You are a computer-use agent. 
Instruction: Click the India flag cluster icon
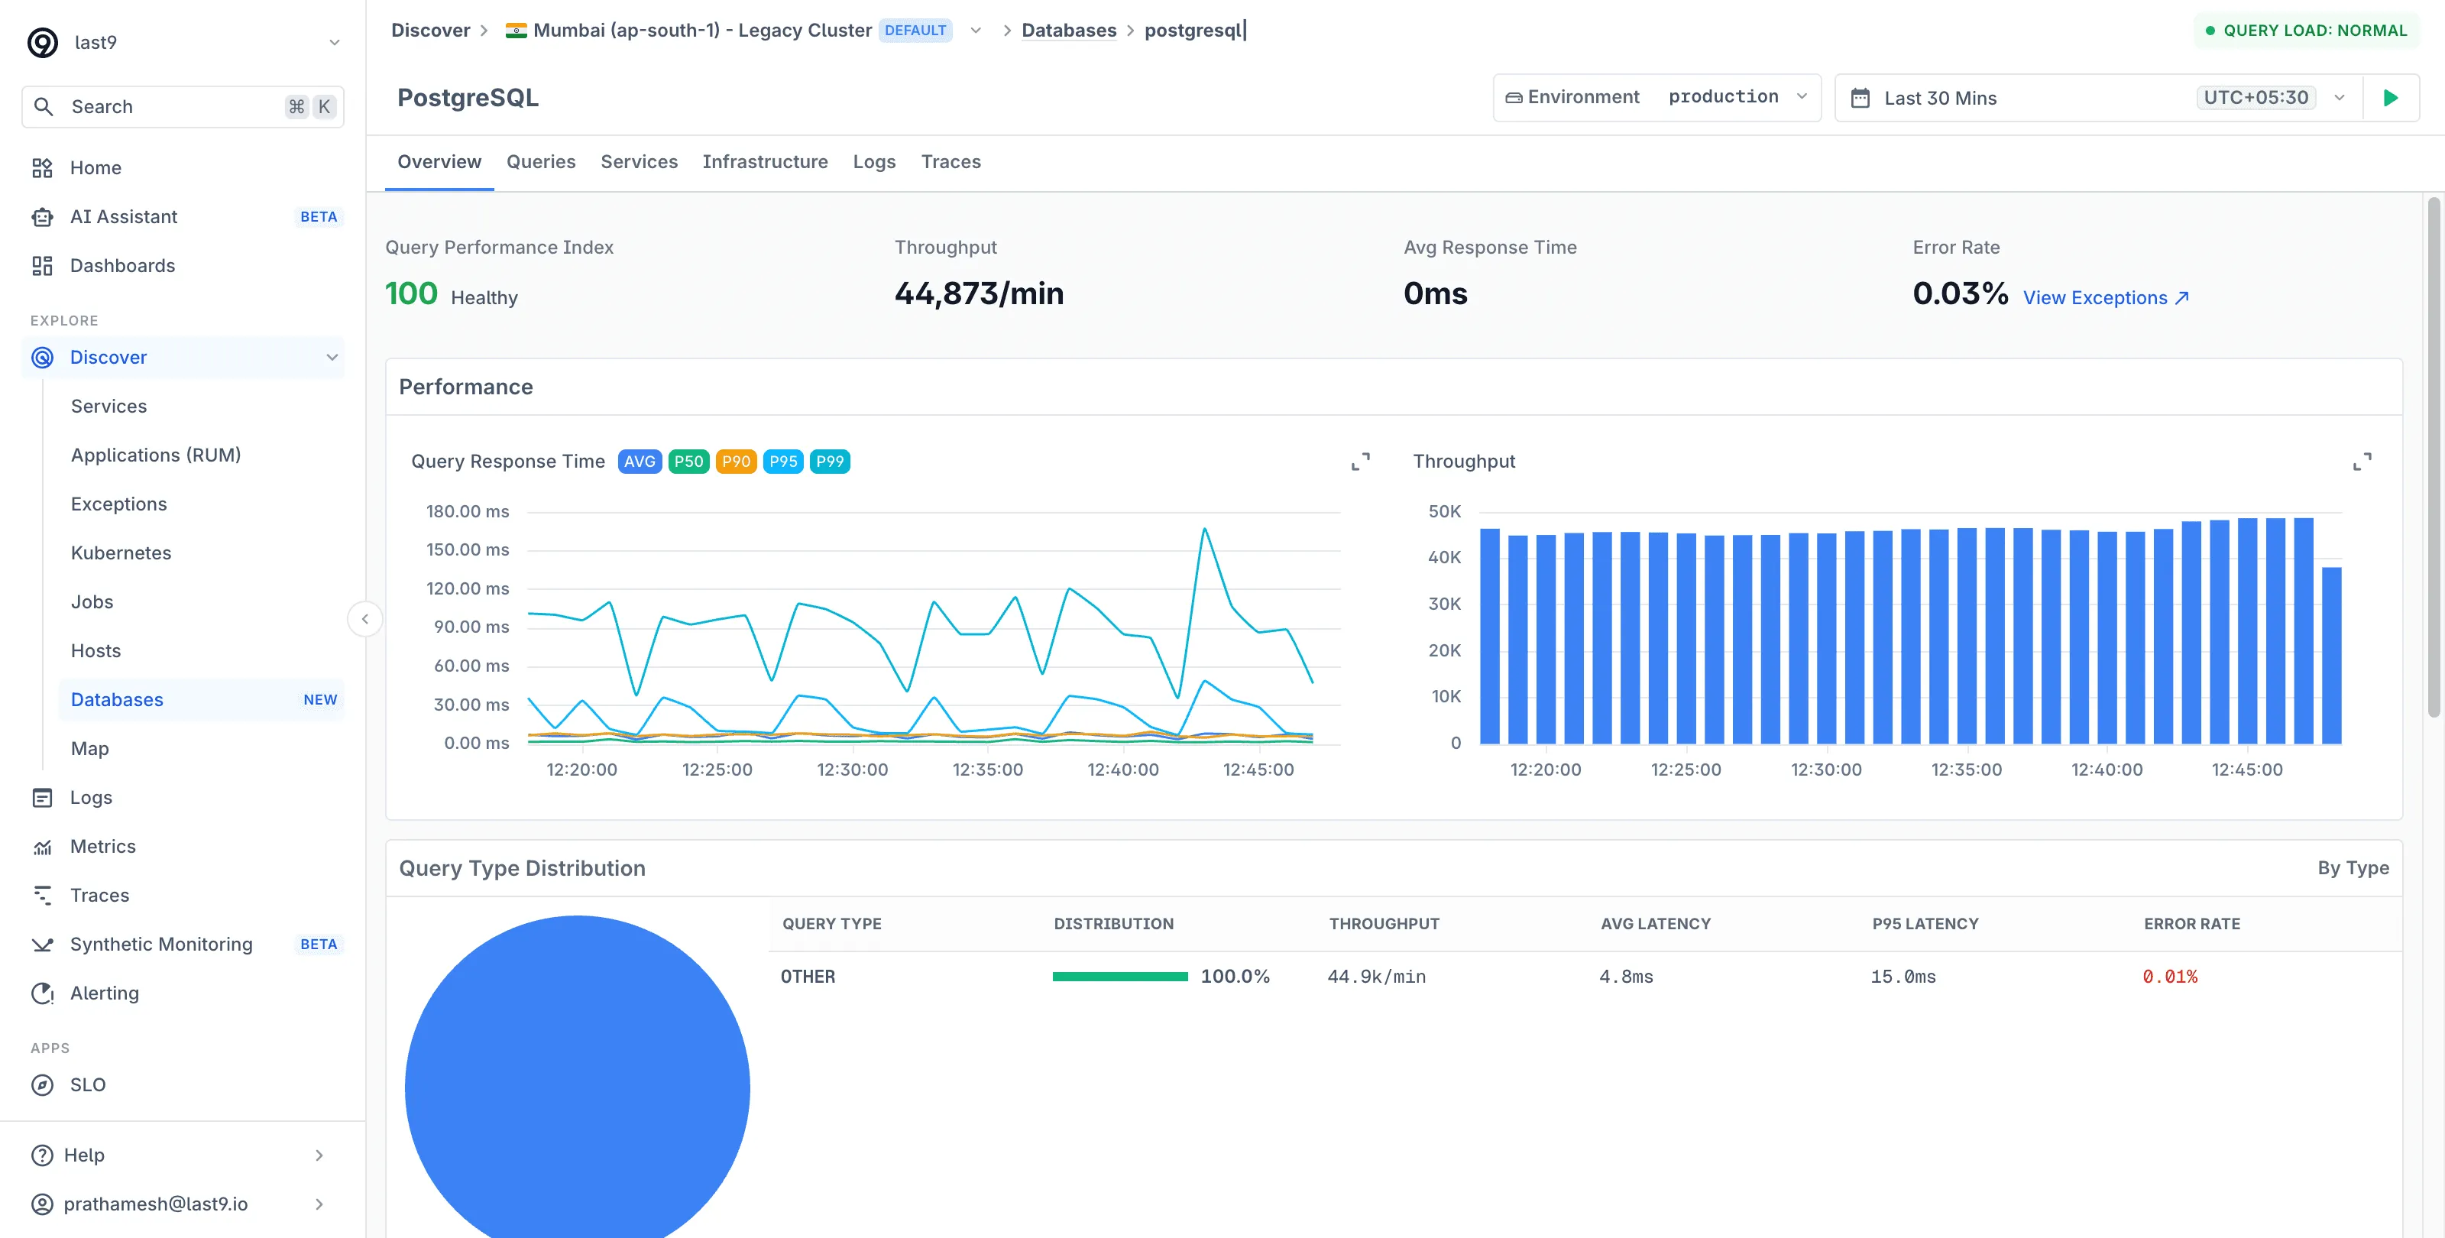coord(517,31)
